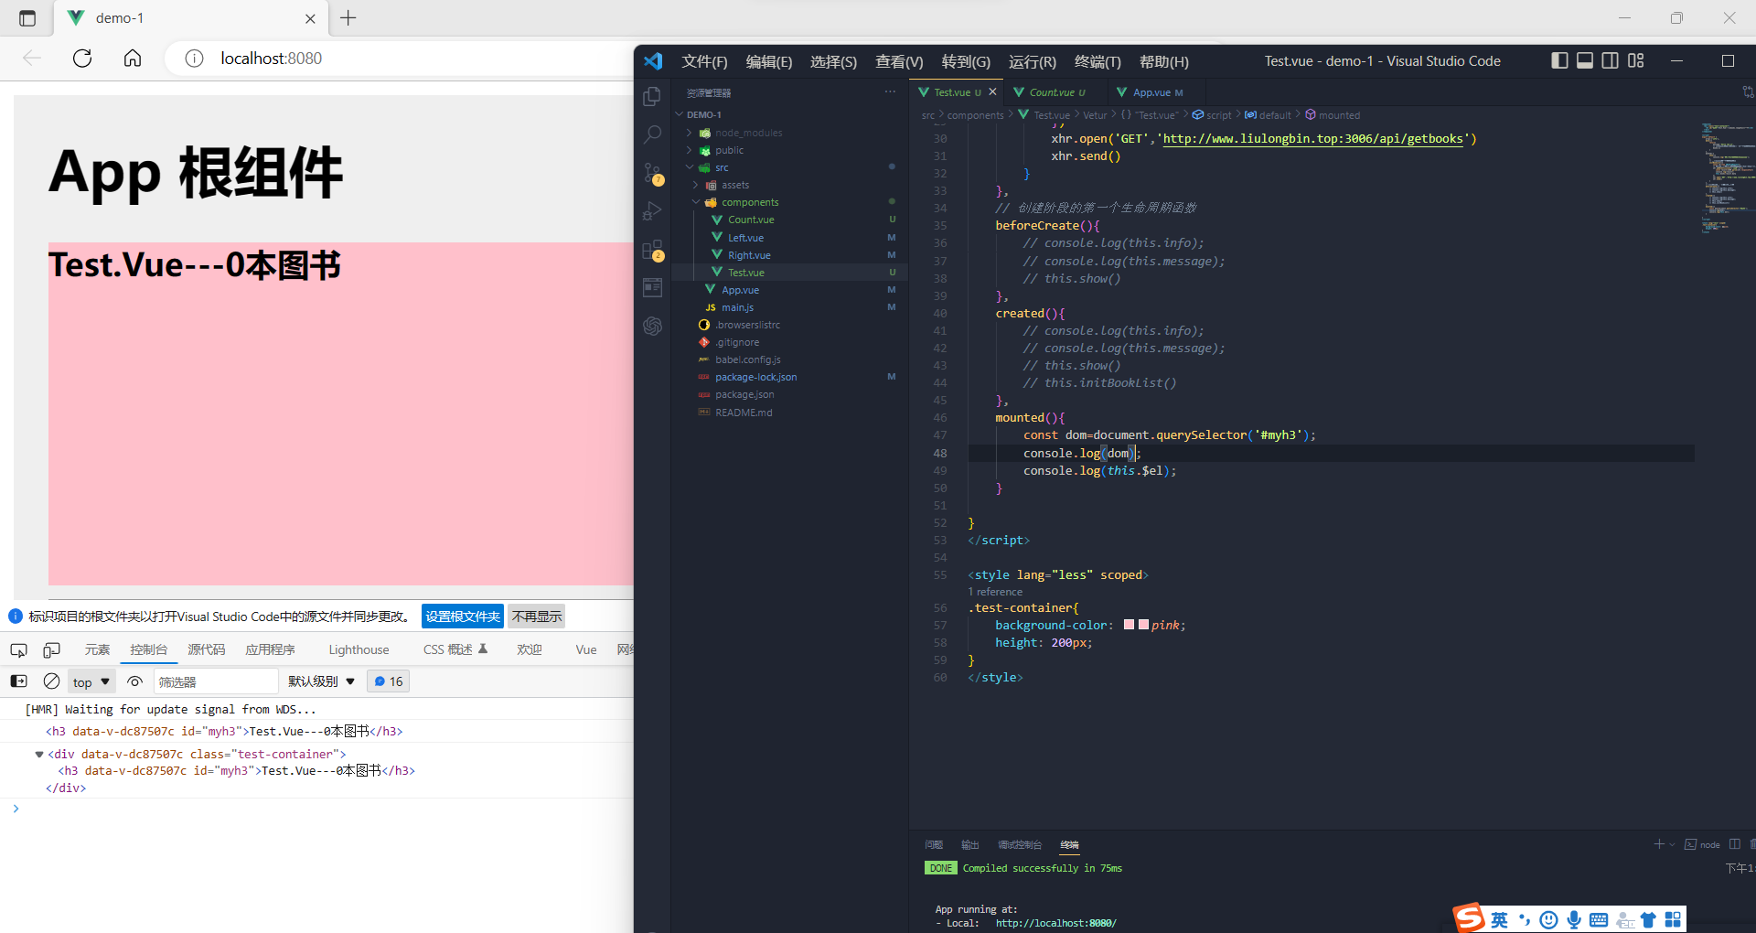Open the 终端(T) menu
This screenshot has height=933, width=1756.
point(1097,61)
